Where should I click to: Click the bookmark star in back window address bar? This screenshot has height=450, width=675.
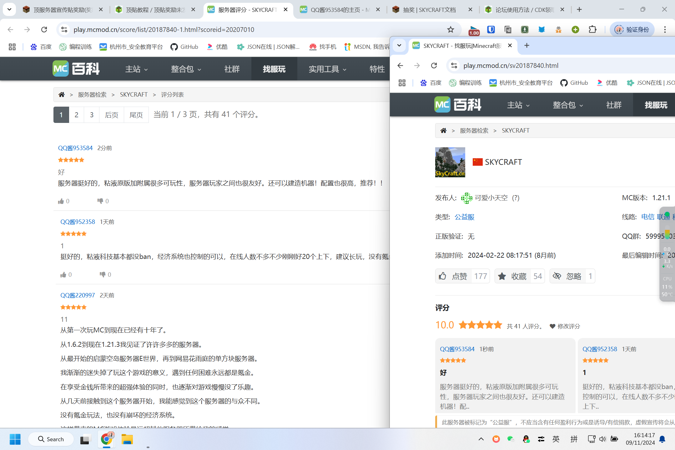click(x=450, y=29)
